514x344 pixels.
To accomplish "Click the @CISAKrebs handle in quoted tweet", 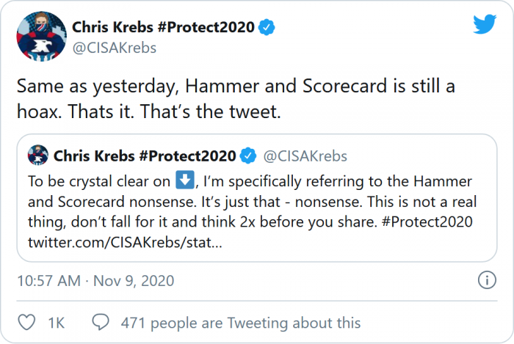I will tap(305, 155).
